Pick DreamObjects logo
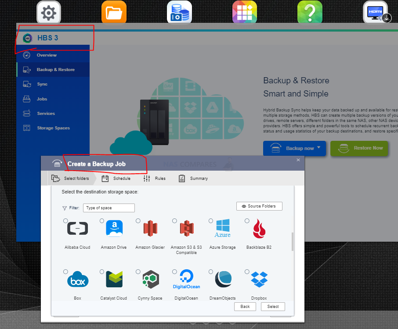This screenshot has height=329, width=398. [223, 279]
